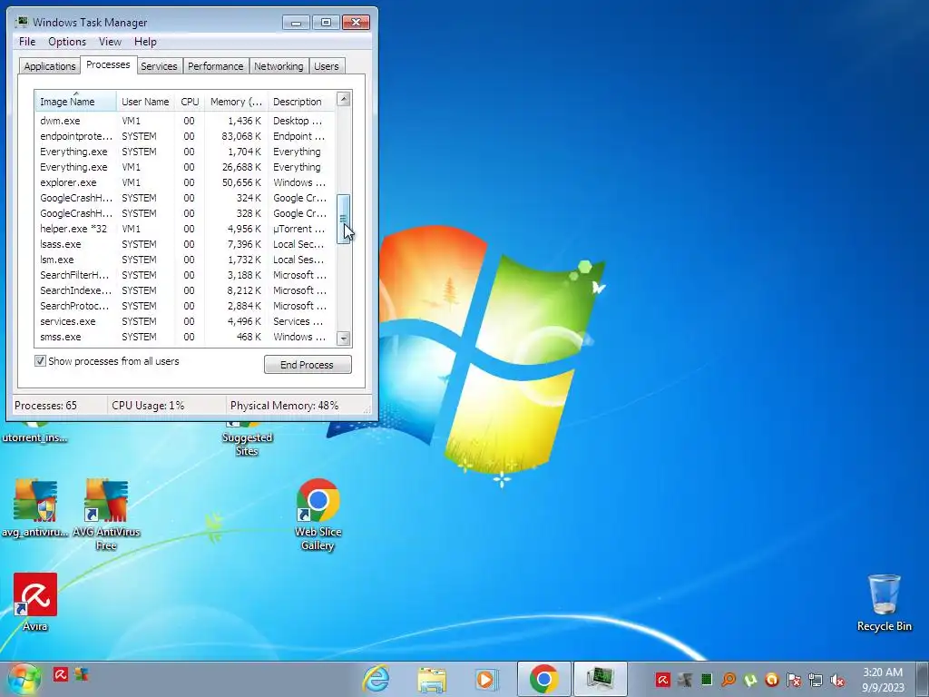This screenshot has height=697, width=929.
Task: Select the dwm.exe process row
Action: click(x=185, y=121)
